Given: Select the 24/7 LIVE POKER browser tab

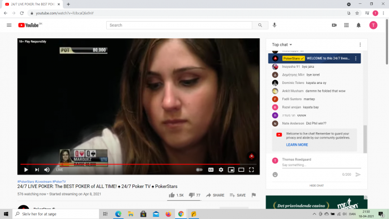Looking at the screenshot, I should click(32, 4).
